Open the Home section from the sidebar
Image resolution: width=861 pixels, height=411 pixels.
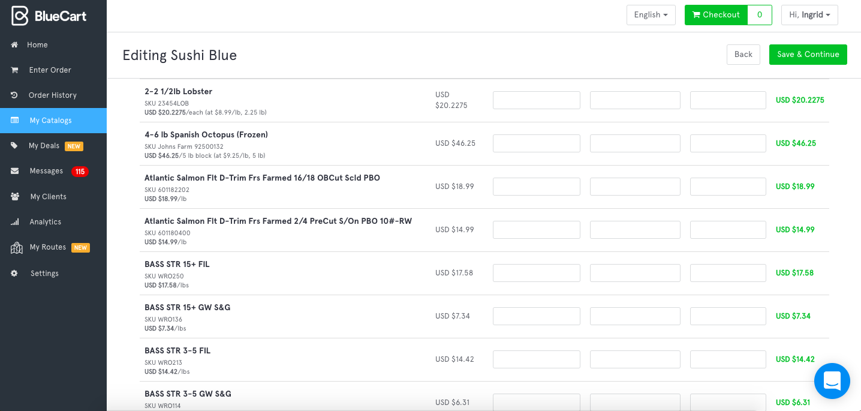click(37, 44)
